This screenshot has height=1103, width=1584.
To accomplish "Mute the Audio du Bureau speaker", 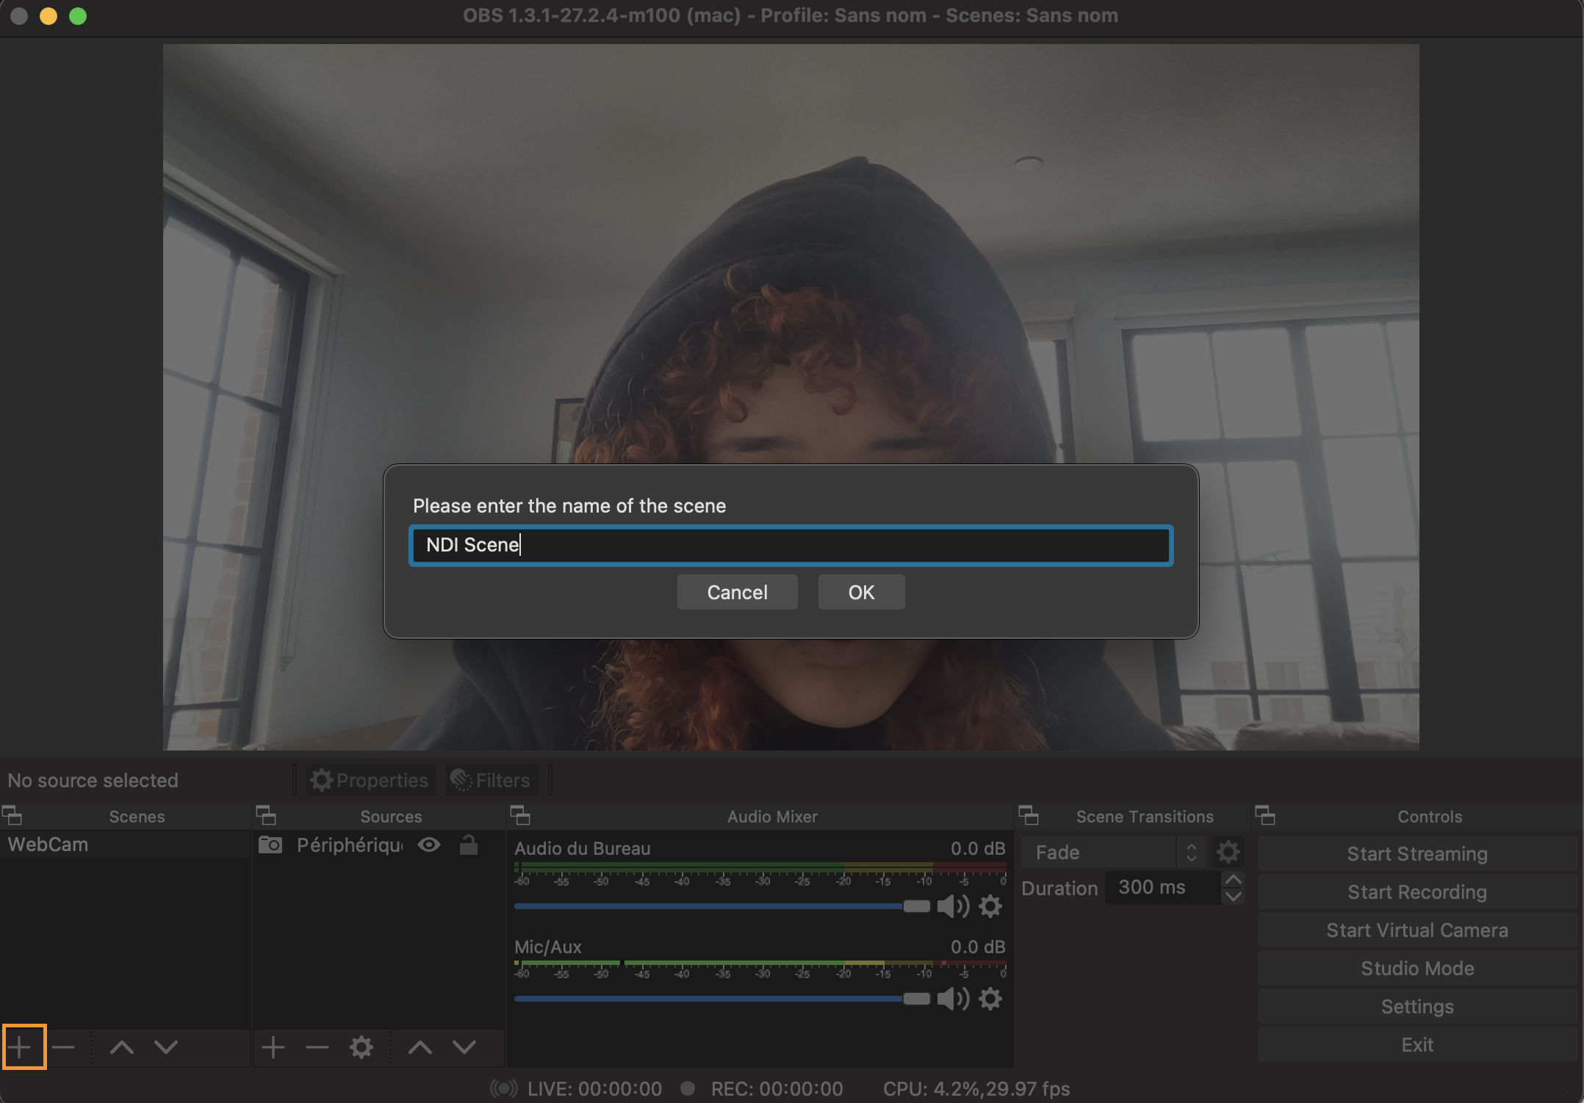I will click(952, 906).
